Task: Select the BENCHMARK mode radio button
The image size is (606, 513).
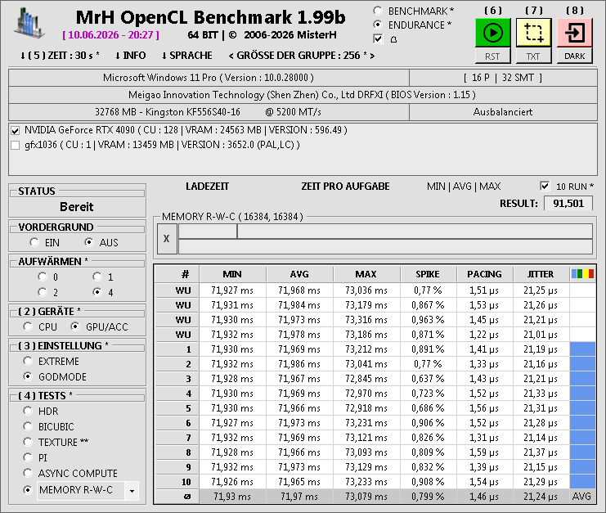Action: click(378, 11)
